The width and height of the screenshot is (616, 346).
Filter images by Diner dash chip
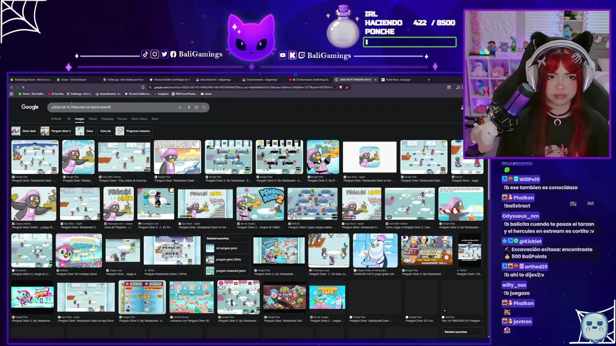(x=24, y=131)
